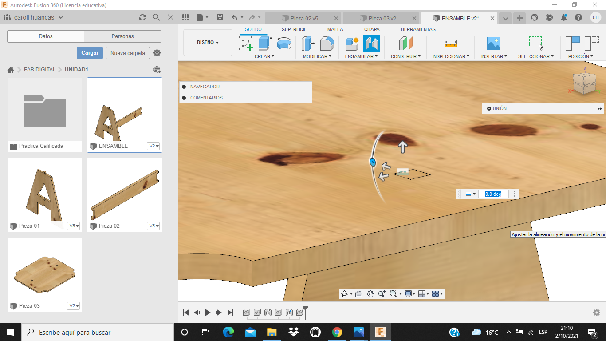The height and width of the screenshot is (341, 606).
Task: Search the data panel
Action: [x=157, y=17]
